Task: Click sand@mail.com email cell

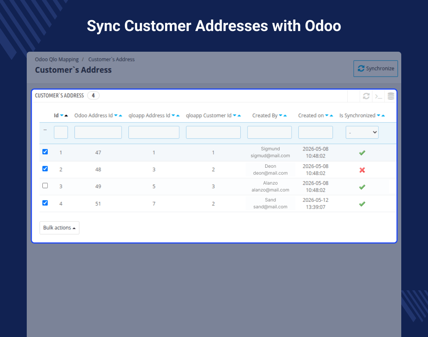Action: coord(270,207)
